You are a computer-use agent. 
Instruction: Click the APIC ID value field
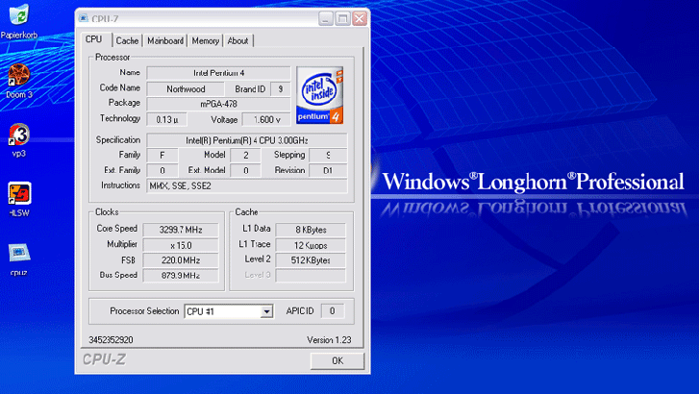[332, 310]
